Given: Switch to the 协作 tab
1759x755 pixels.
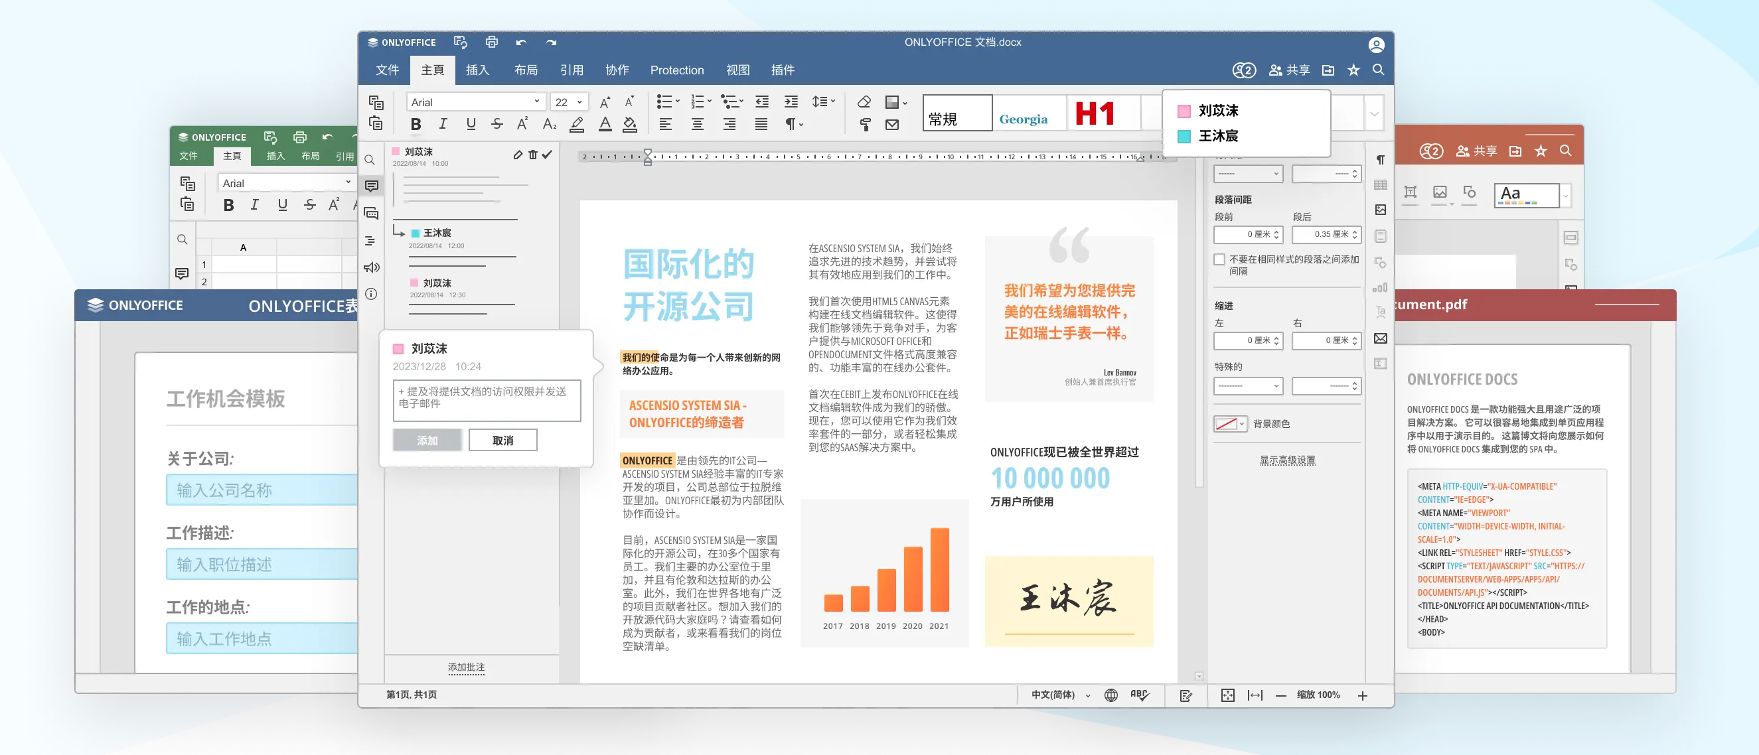Looking at the screenshot, I should click(x=617, y=70).
